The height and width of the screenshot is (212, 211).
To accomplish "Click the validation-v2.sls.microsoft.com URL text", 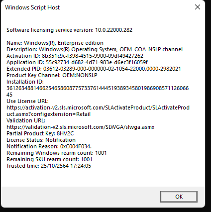I will pos(81,127).
